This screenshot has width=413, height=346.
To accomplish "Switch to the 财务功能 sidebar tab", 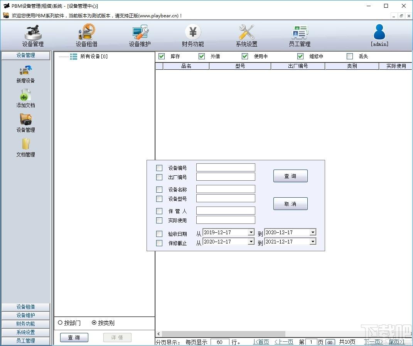I will 25,324.
